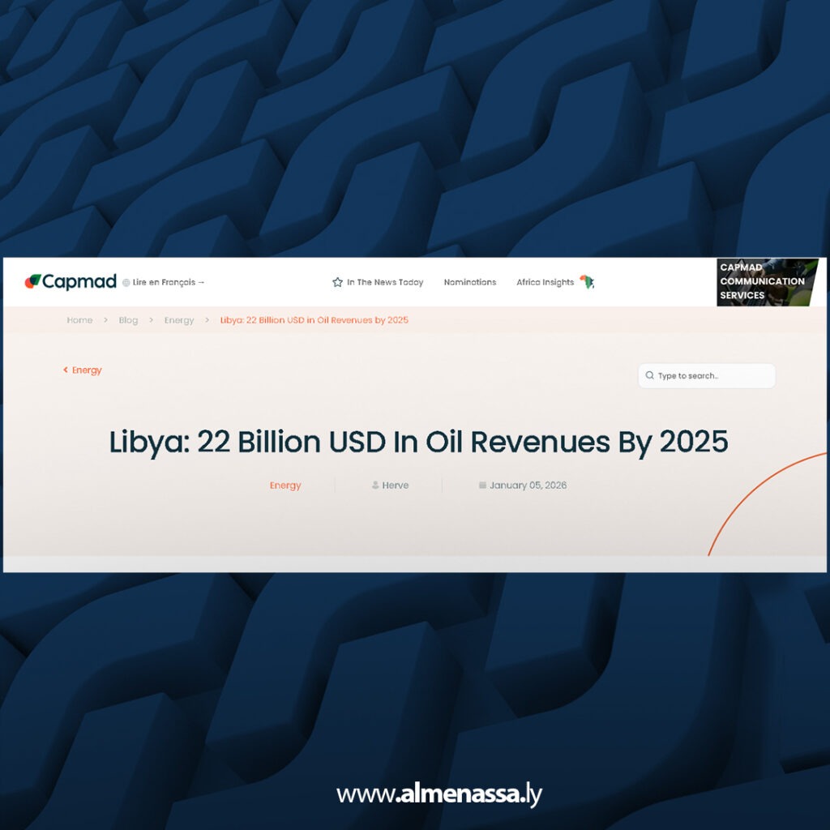Click the magnifying glass in the search bar

coord(649,375)
